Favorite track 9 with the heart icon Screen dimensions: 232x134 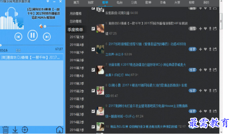(x=205, y=111)
